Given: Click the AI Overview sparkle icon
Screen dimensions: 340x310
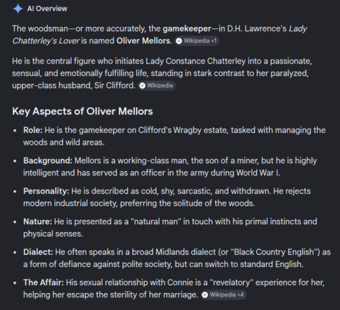Looking at the screenshot, I should pyautogui.click(x=18, y=9).
